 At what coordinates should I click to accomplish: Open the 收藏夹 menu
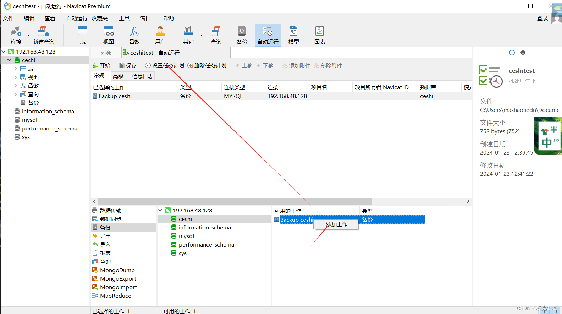click(x=99, y=18)
